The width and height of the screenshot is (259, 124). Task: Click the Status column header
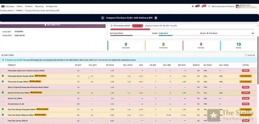(x=246, y=65)
